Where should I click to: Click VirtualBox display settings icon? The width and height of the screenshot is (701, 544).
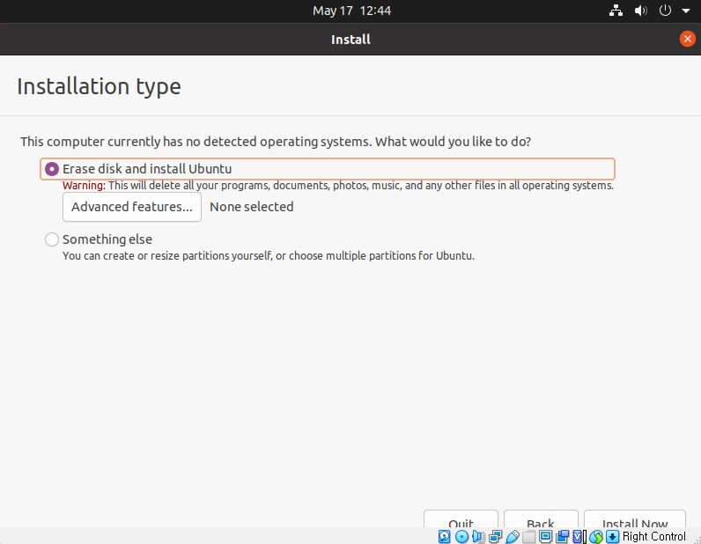click(545, 536)
